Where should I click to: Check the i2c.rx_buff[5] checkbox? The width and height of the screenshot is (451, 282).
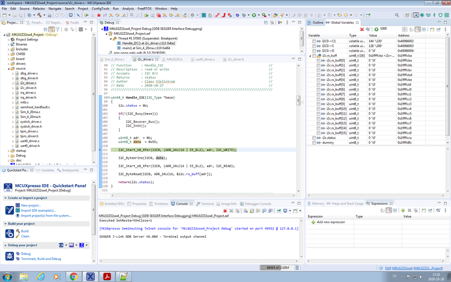point(318,85)
